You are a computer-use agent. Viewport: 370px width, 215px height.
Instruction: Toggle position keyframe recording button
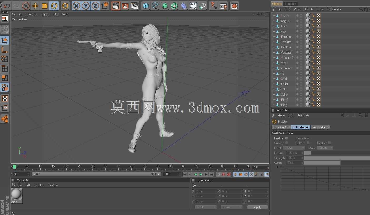point(236,174)
